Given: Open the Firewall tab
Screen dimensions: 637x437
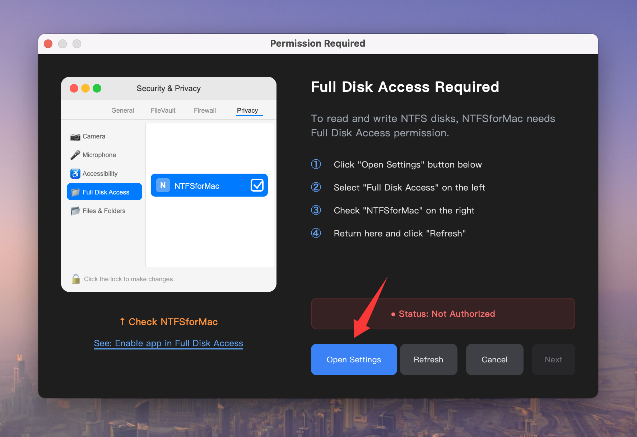Looking at the screenshot, I should pyautogui.click(x=205, y=110).
